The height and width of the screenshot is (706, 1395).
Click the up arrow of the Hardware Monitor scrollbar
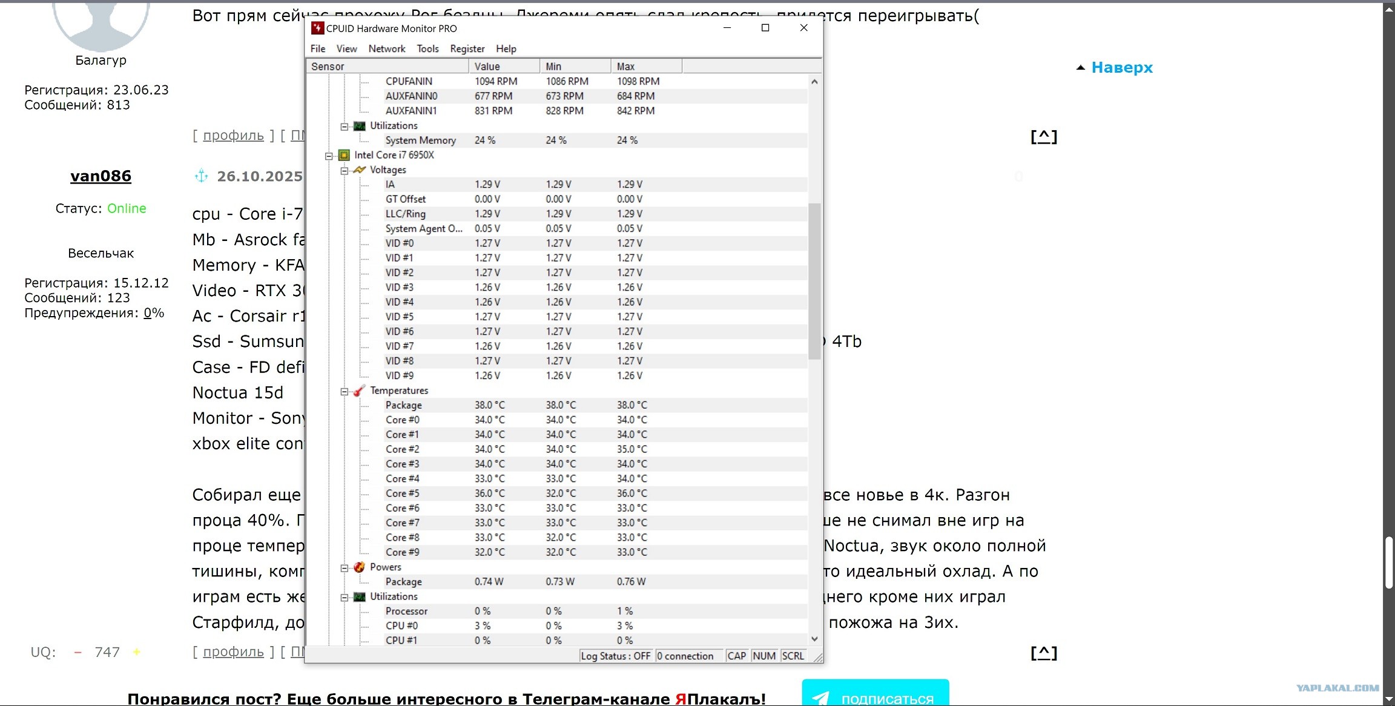[x=814, y=82]
